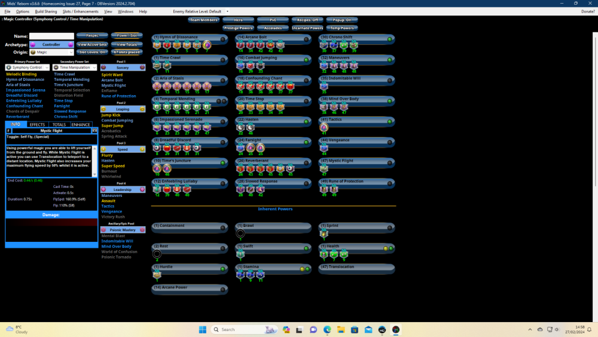Viewport: 598px width, 337px height.
Task: Expand the Time Manipulation secondary set dropdown
Action: click(94, 68)
